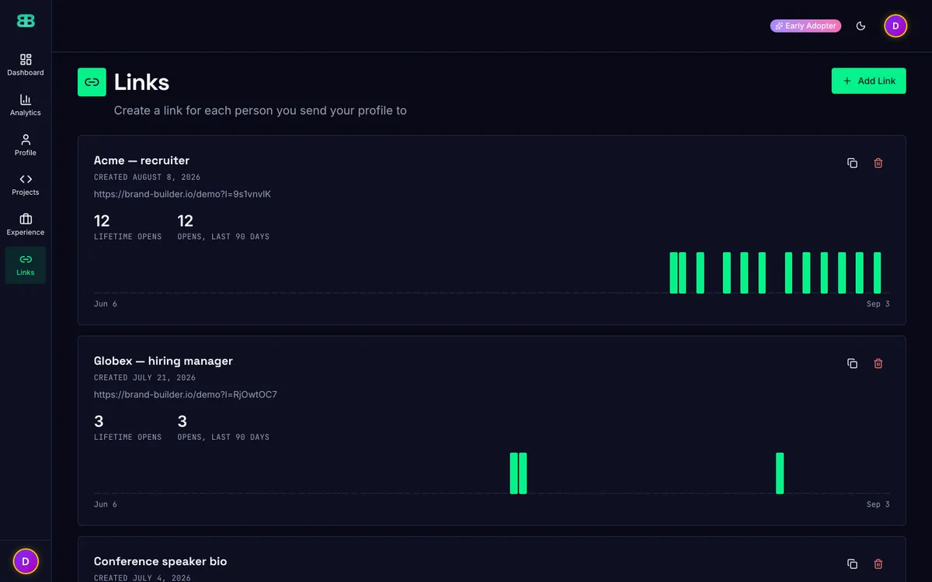Copy the Conference speaker bio link
The width and height of the screenshot is (932, 582).
pos(852,564)
